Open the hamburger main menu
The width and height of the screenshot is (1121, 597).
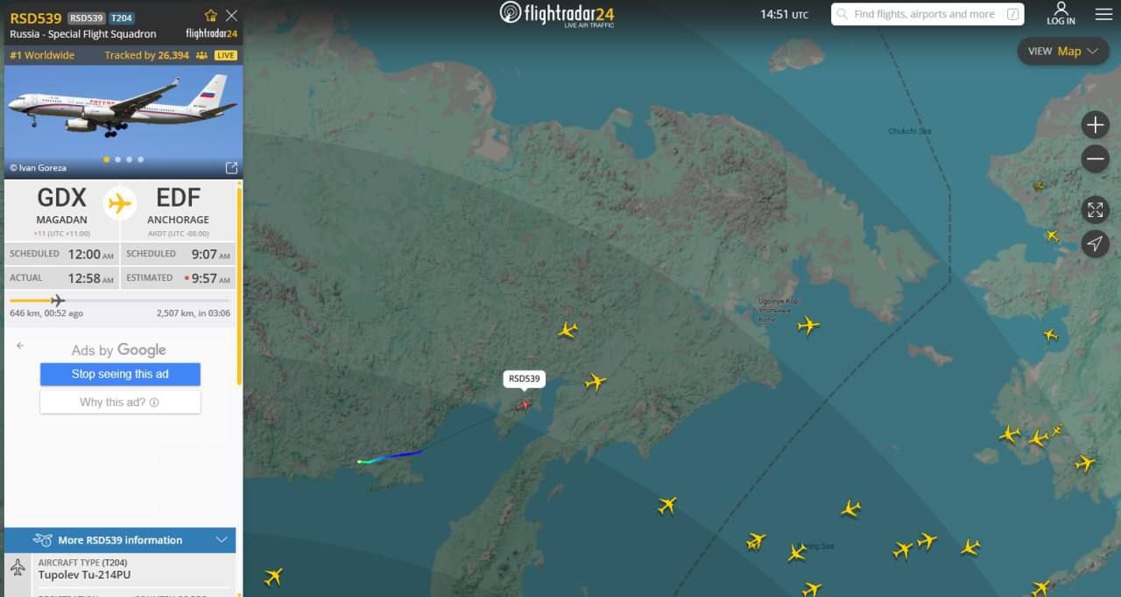[x=1103, y=14]
